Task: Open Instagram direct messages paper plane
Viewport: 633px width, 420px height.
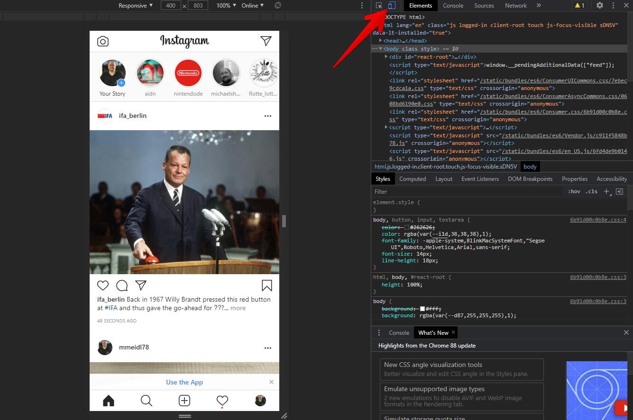Action: tap(266, 41)
